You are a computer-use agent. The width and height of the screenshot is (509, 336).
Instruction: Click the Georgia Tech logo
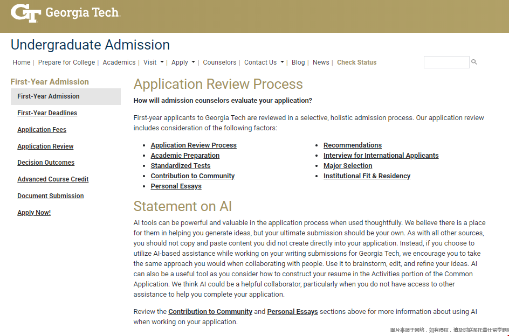[65, 13]
